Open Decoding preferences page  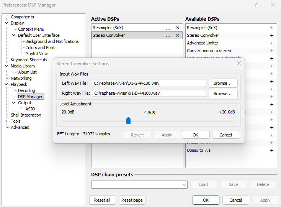click(26, 90)
